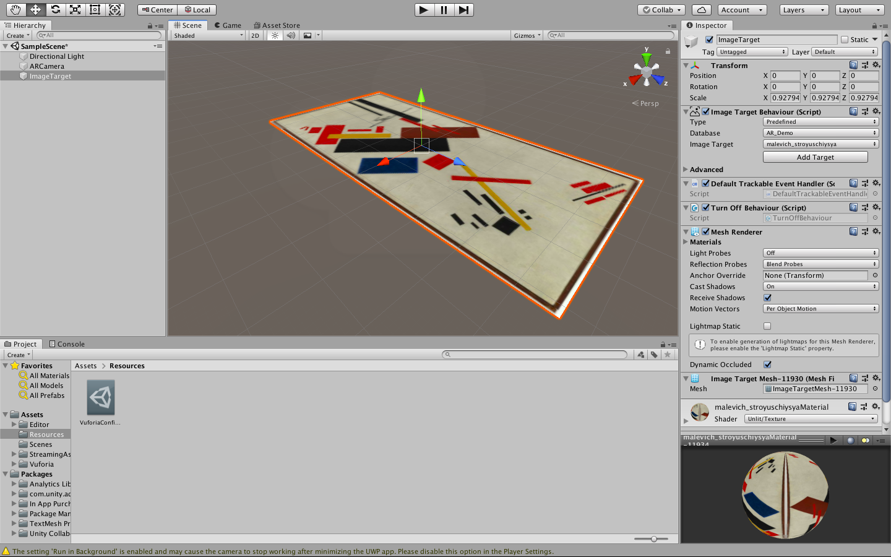Search by label in Project panel
The width and height of the screenshot is (891, 557).
click(x=654, y=355)
